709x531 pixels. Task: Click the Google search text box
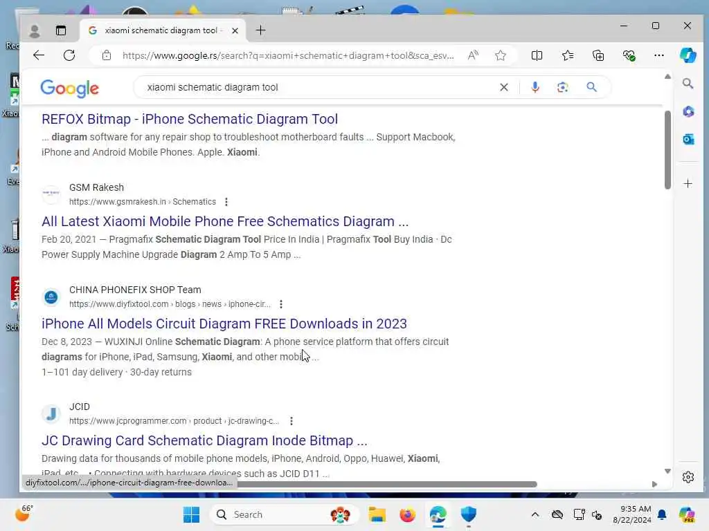(x=316, y=87)
